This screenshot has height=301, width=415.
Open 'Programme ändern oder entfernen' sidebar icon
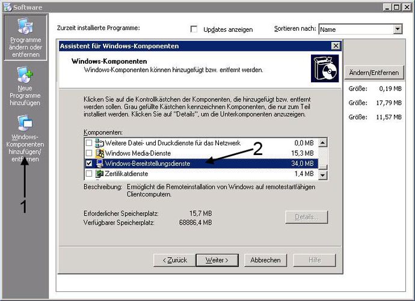tap(25, 37)
